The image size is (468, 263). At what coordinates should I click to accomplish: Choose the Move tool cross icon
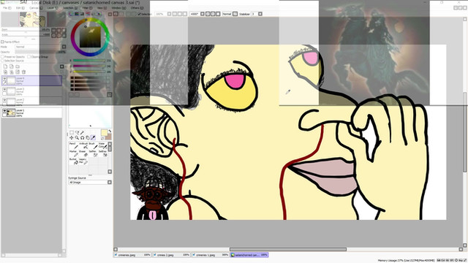(72, 137)
